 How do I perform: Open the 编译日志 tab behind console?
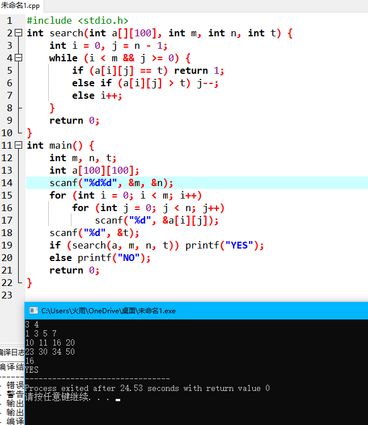pyautogui.click(x=12, y=352)
